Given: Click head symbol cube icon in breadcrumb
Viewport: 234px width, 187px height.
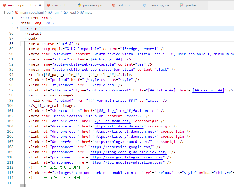Looking at the screenshot, I should [66, 13].
